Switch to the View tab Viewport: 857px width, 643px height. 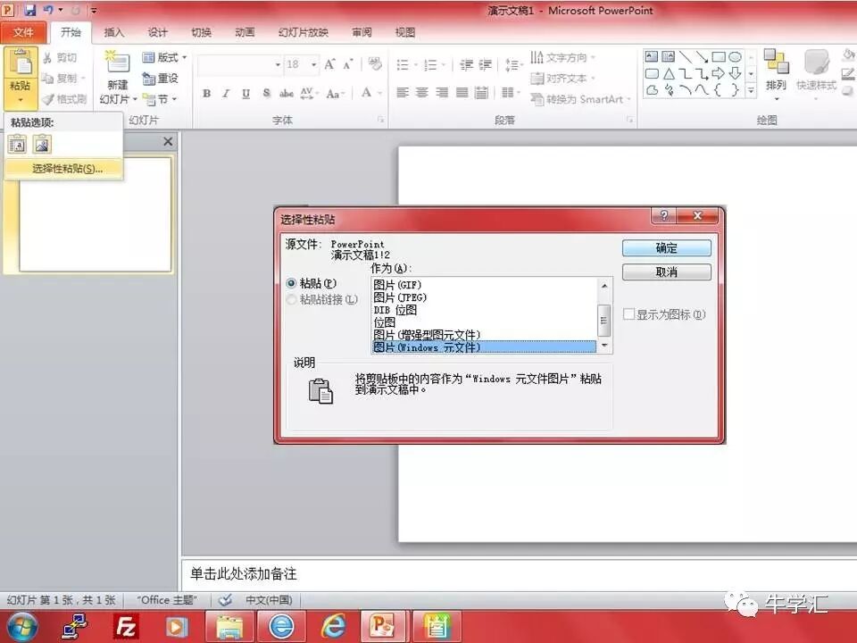point(405,32)
